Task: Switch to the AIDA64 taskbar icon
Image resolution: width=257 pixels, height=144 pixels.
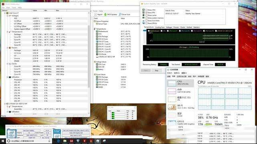Action: (71, 141)
